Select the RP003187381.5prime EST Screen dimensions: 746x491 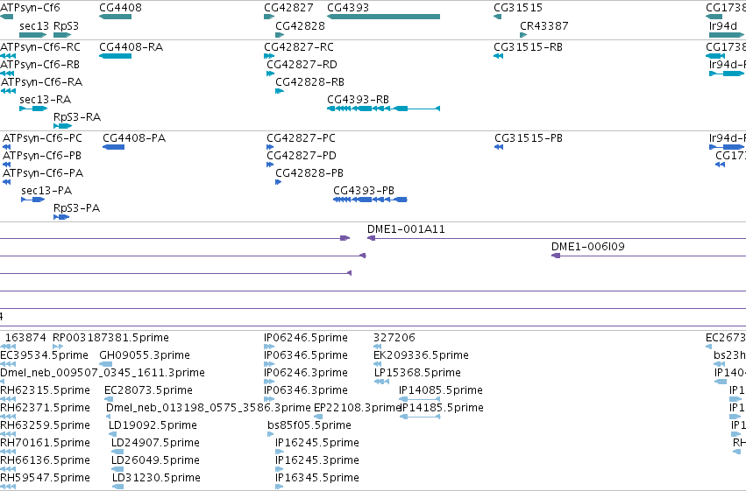tap(58, 347)
